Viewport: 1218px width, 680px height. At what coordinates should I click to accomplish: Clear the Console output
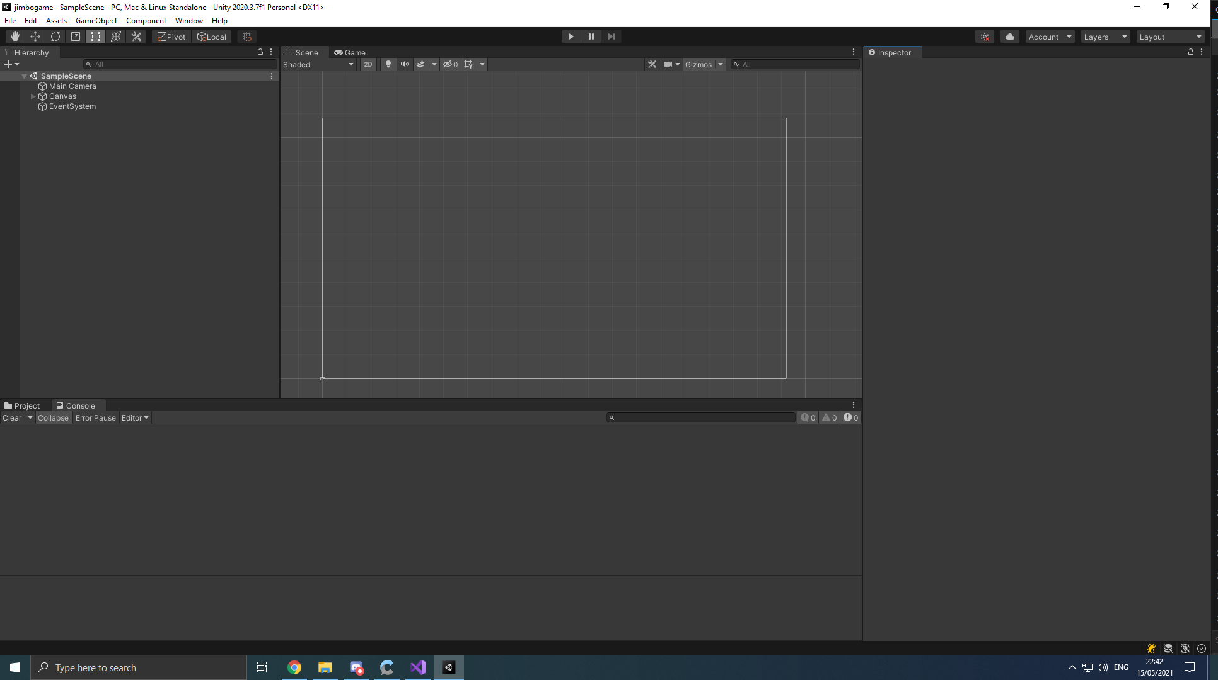point(11,417)
